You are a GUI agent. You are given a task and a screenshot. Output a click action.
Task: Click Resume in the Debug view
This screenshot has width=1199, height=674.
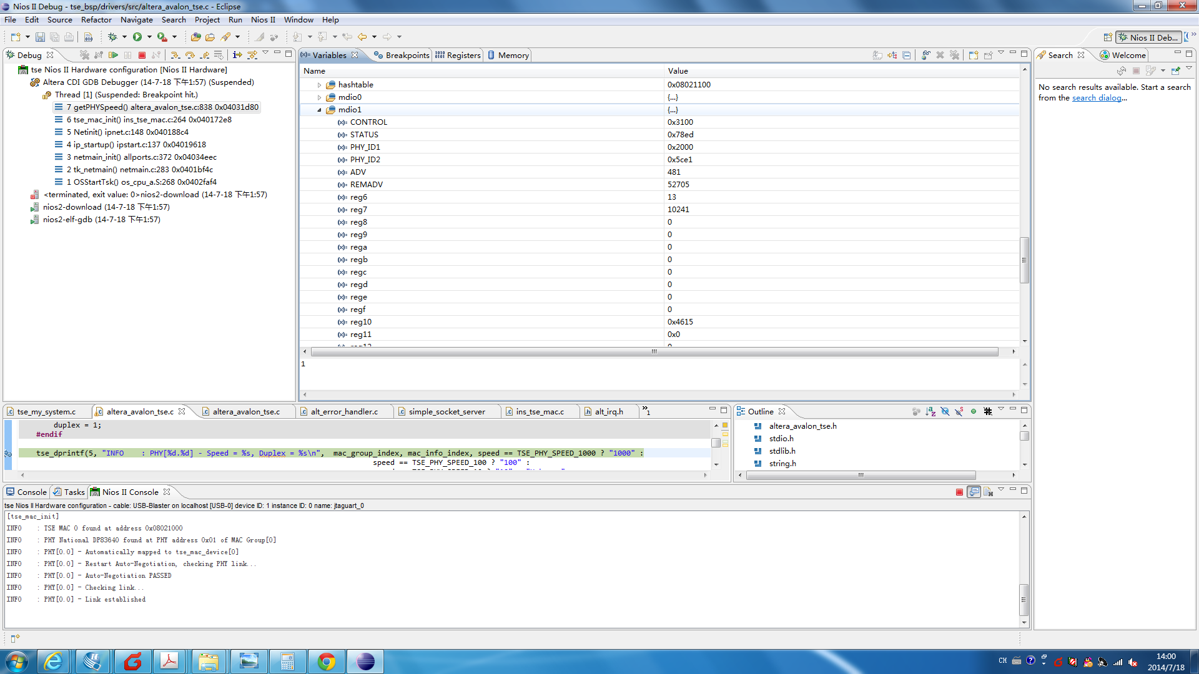[113, 55]
